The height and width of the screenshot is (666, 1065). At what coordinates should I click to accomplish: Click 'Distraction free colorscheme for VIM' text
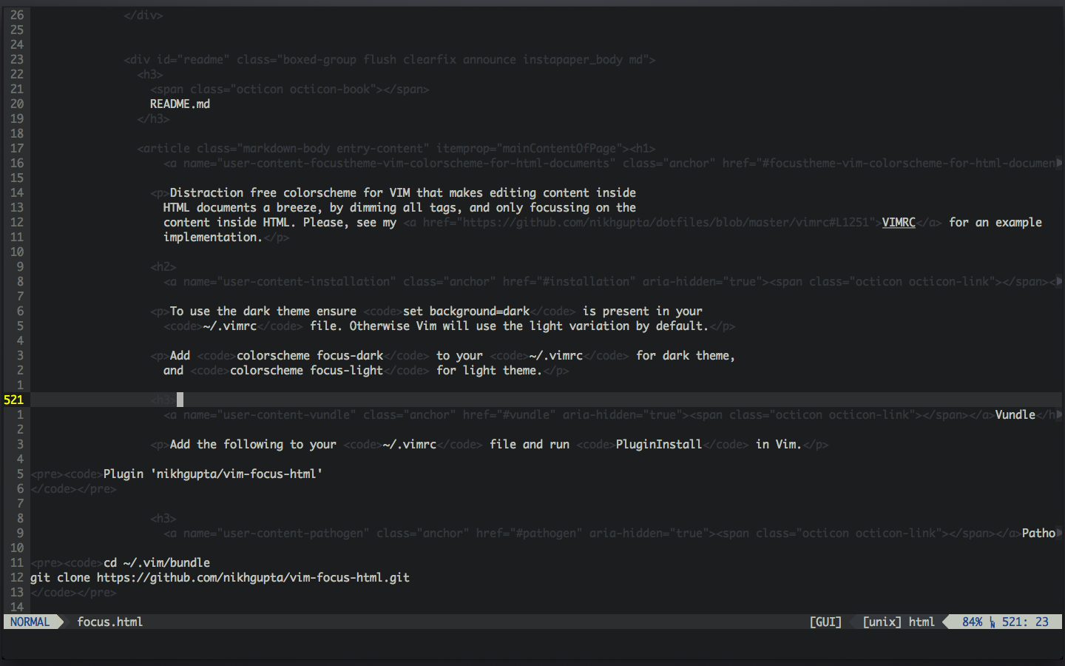[290, 192]
